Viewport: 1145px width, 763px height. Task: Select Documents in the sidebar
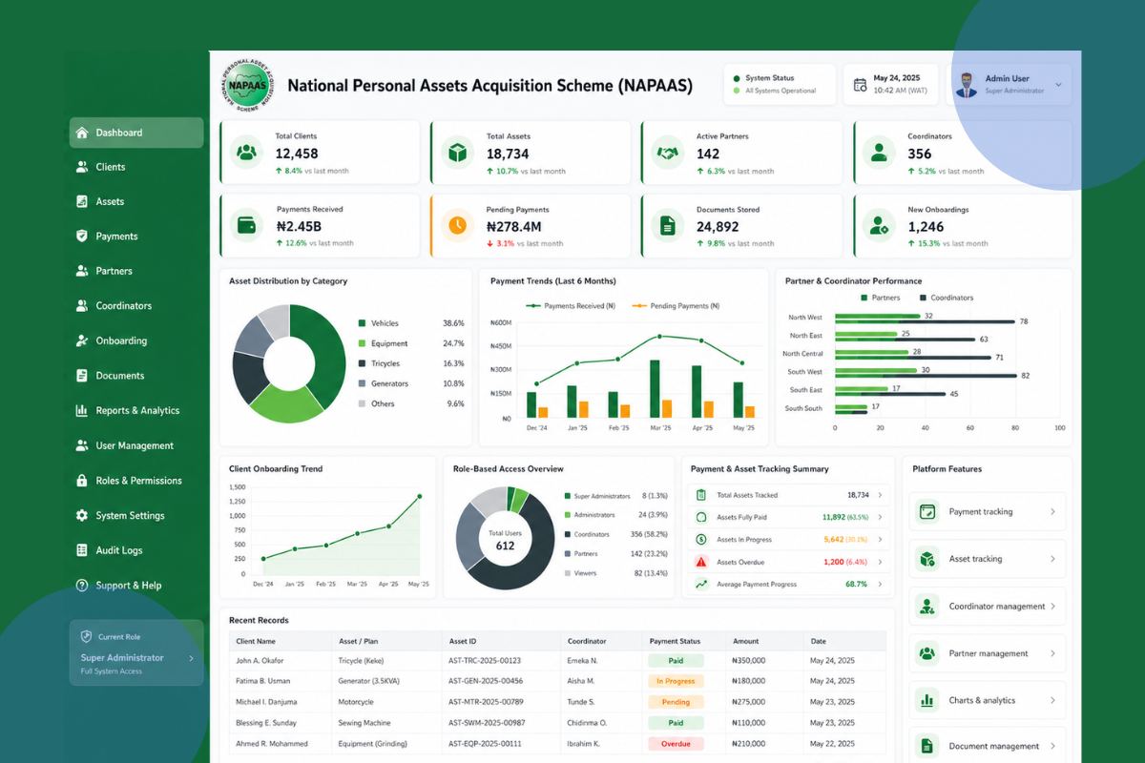tap(136, 376)
